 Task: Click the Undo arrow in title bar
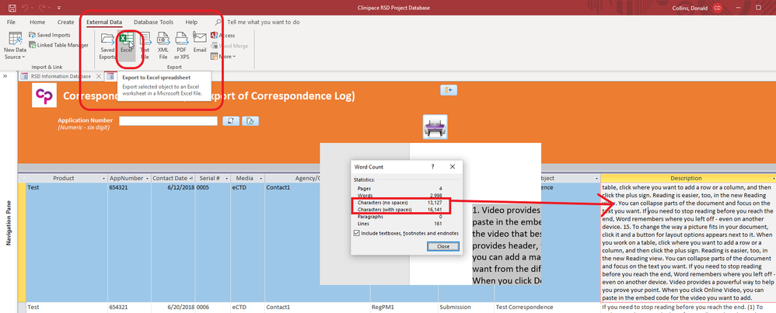[26, 8]
